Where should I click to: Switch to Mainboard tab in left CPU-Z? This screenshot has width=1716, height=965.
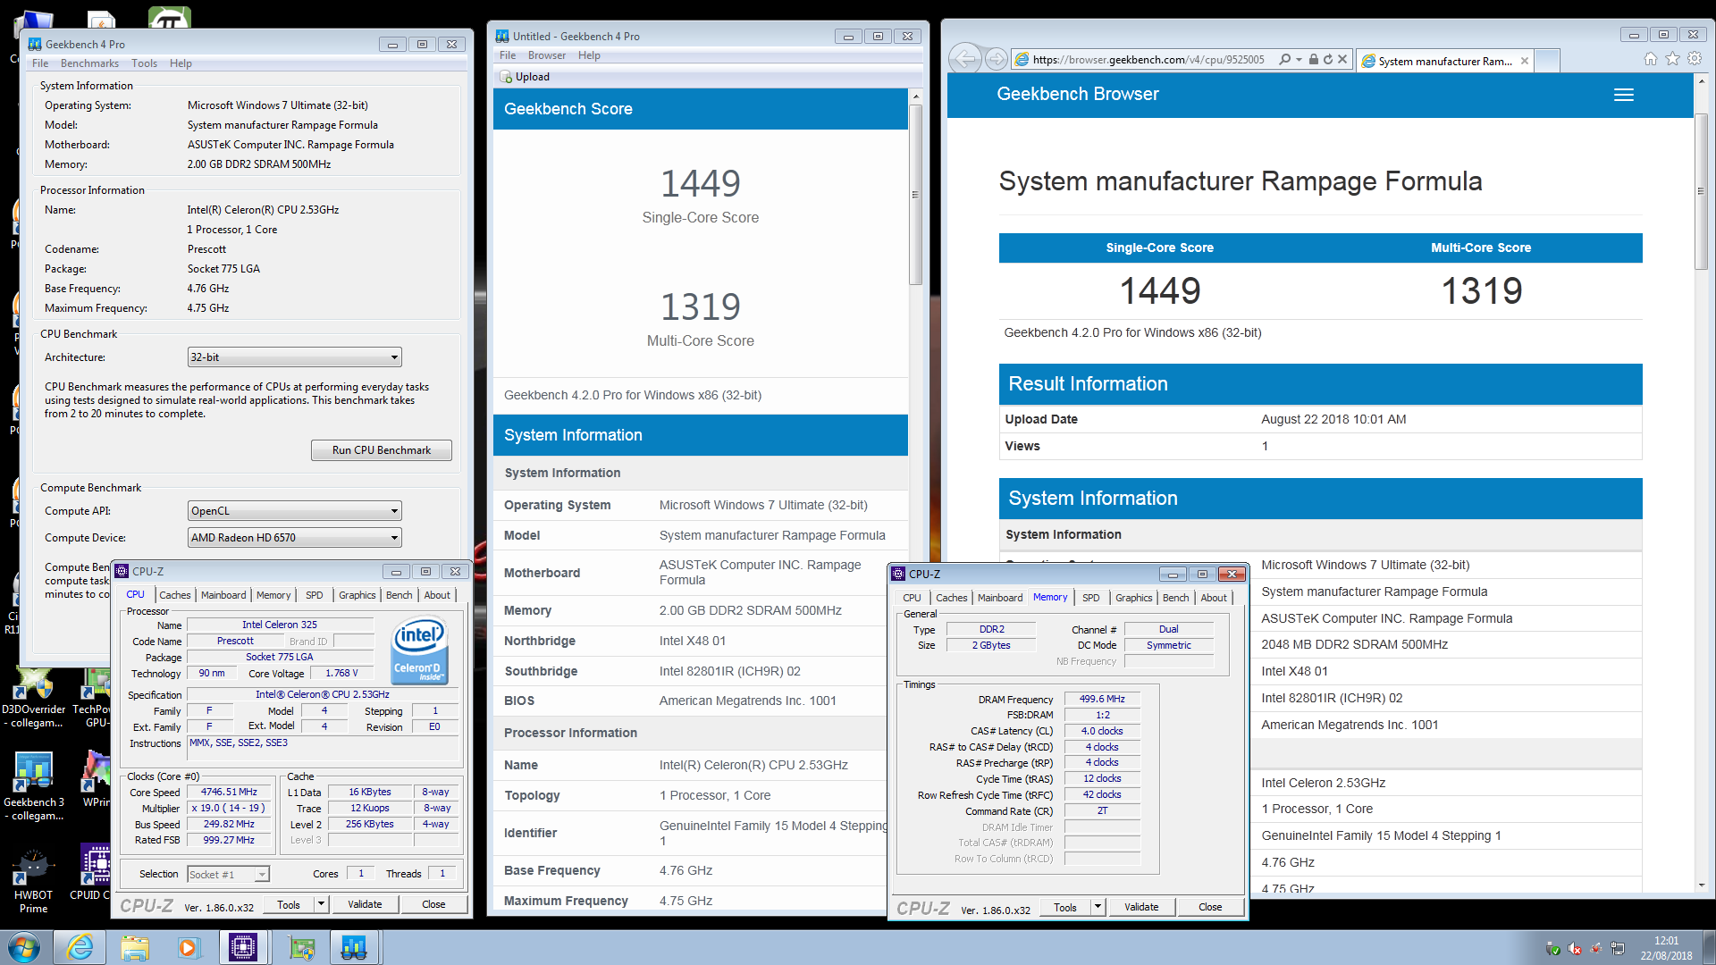pyautogui.click(x=223, y=595)
